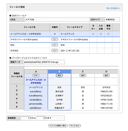Click 選択 button in テキストフィールド row
Viewport: 128px width, 131px height.
pyautogui.click(x=55, y=39)
